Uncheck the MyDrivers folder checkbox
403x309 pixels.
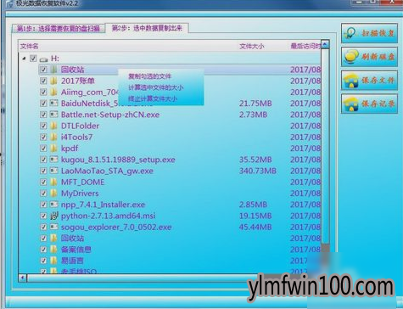pyautogui.click(x=43, y=194)
